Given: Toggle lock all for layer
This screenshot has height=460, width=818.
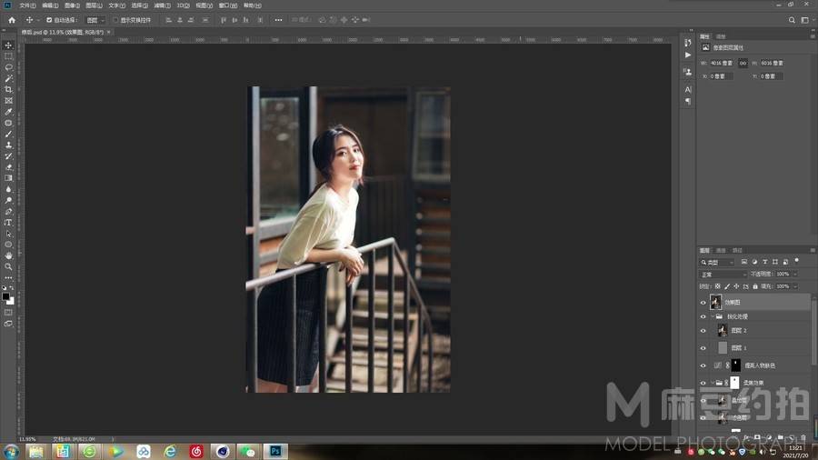Looking at the screenshot, I should click(x=755, y=286).
